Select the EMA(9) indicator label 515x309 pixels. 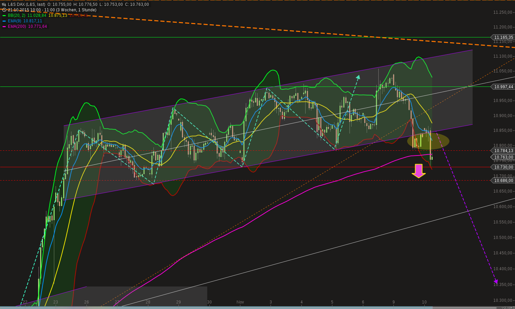[x=15, y=21]
